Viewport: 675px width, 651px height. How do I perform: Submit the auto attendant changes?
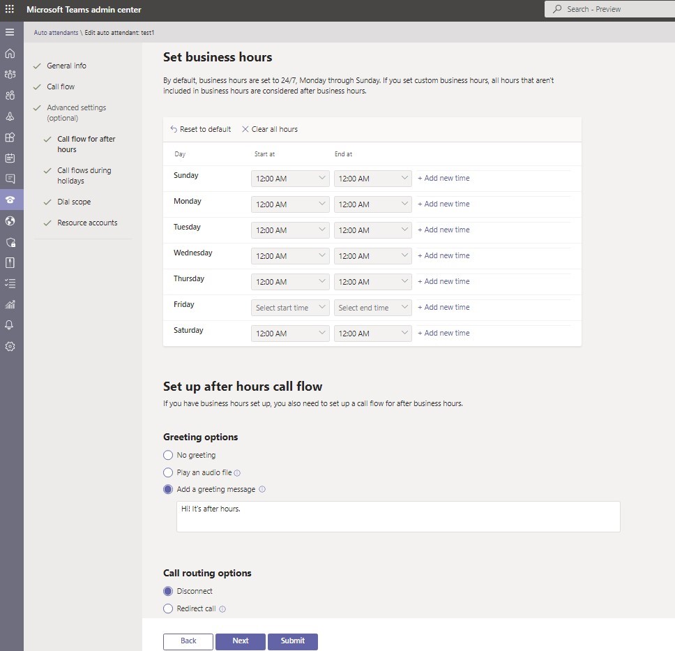point(292,641)
